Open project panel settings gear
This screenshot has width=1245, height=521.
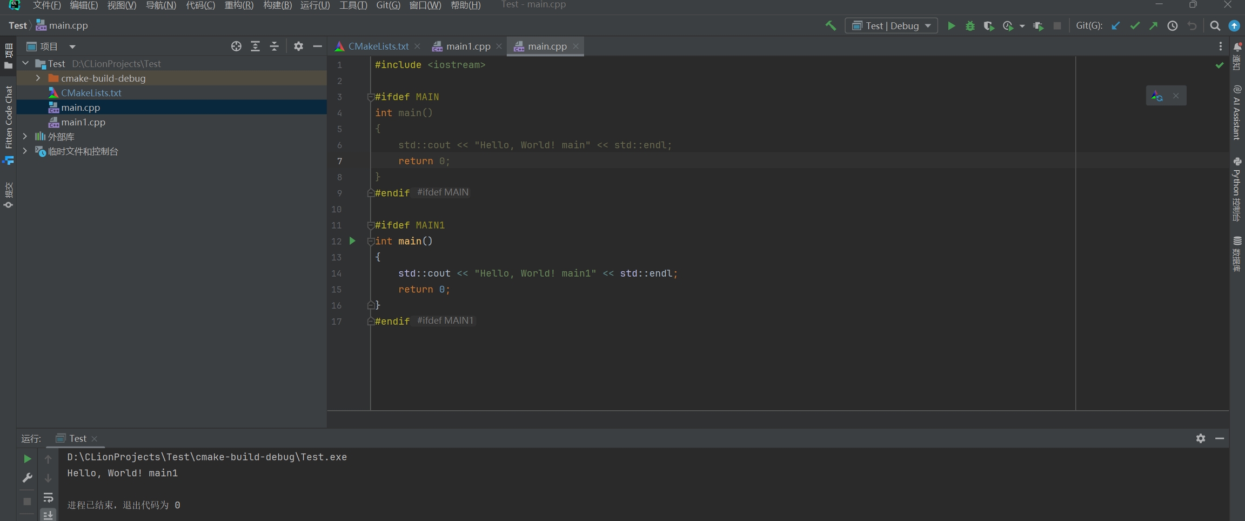point(298,46)
